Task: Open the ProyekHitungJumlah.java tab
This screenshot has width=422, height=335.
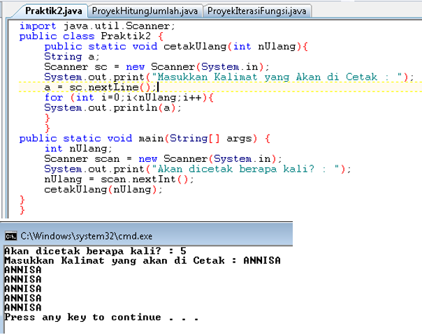Action: click(145, 11)
